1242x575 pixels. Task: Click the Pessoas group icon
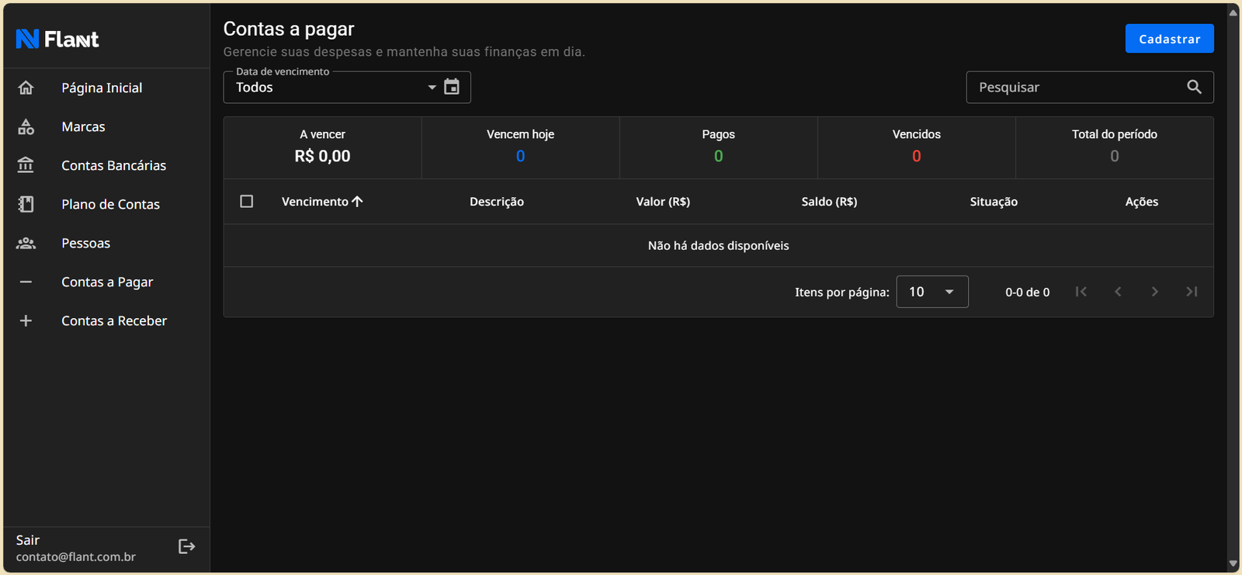click(26, 243)
